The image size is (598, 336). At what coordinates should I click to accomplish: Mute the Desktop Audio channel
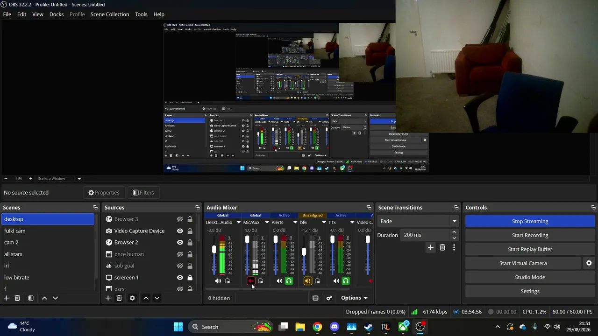[218, 281]
